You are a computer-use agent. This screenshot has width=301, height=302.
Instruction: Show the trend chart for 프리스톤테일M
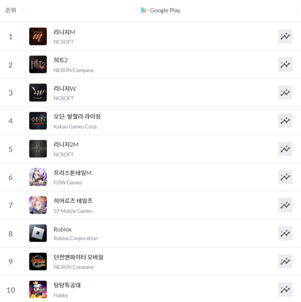tap(285, 177)
